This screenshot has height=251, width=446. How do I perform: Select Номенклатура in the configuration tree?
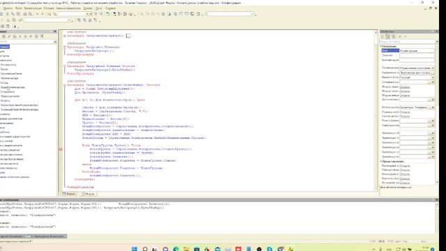coord(9,78)
